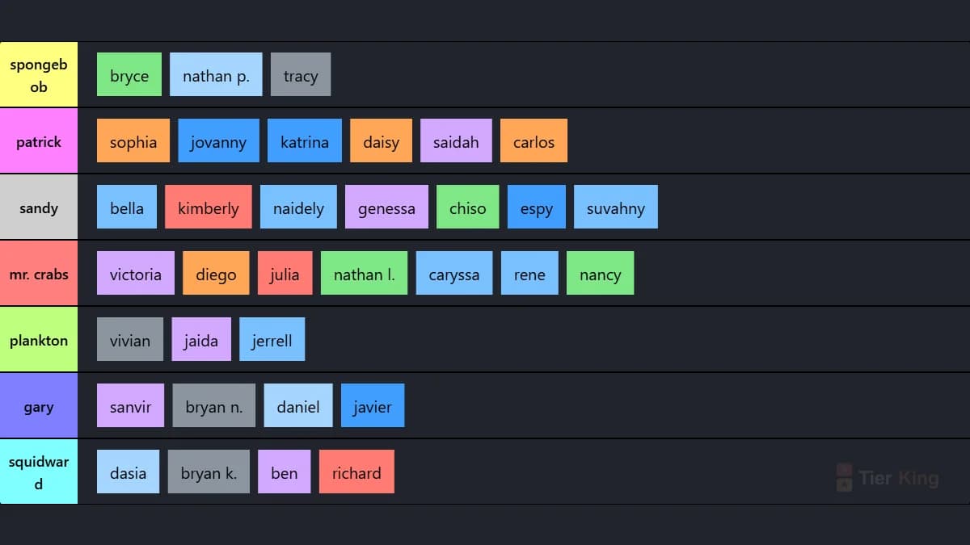Select the jerrell tile
The image size is (970, 545).
point(272,340)
